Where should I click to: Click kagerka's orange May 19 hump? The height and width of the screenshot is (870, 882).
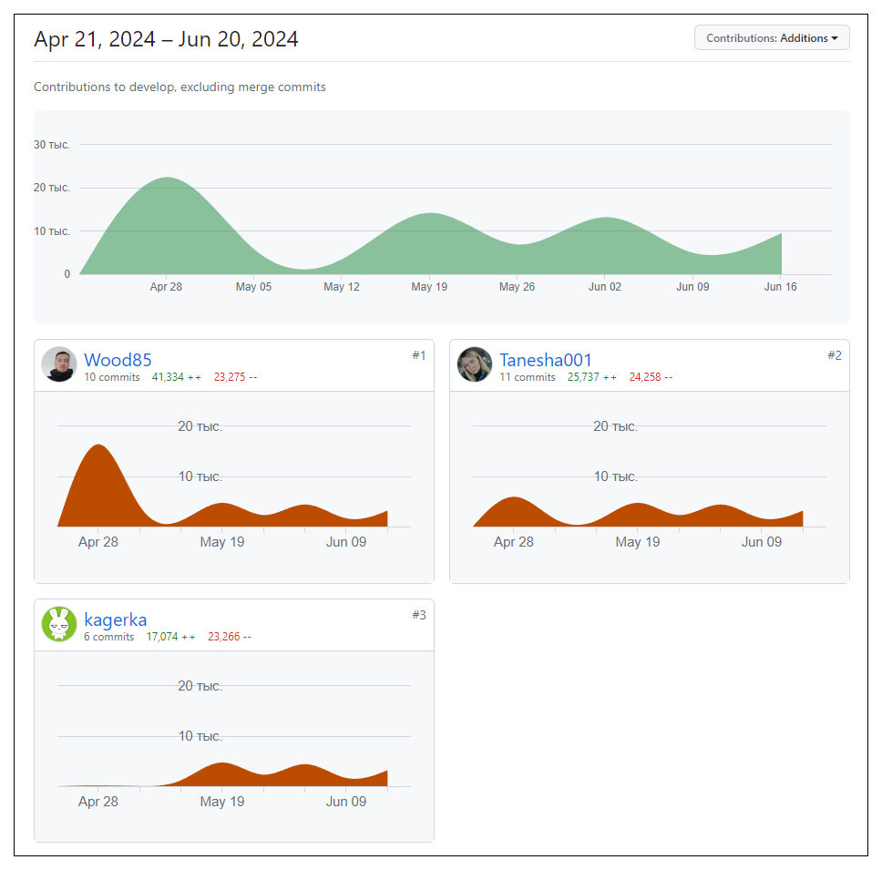click(222, 763)
